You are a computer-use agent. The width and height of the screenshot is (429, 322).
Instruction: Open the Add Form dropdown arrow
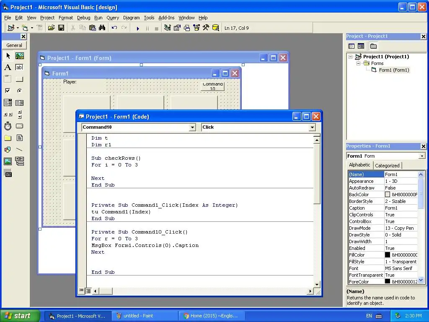click(x=32, y=28)
